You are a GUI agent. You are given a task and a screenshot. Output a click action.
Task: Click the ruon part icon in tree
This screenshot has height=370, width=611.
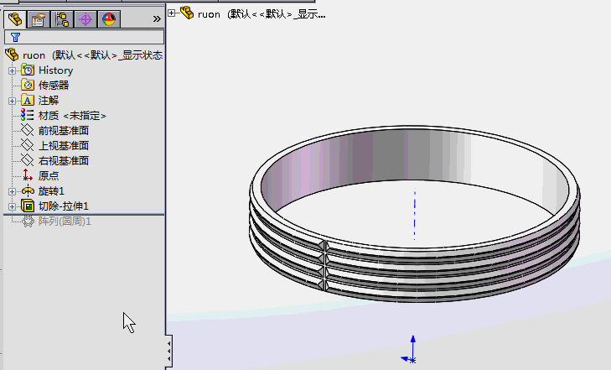12,55
